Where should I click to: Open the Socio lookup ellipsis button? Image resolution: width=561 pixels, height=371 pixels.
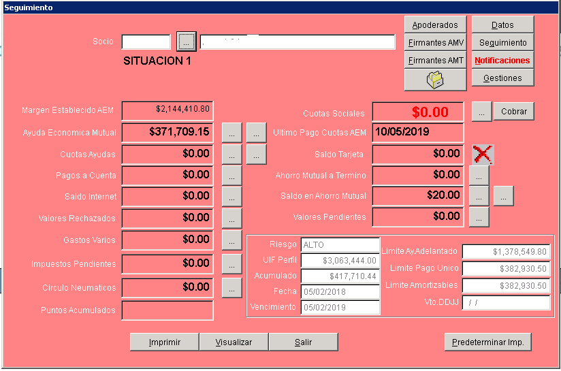[186, 42]
